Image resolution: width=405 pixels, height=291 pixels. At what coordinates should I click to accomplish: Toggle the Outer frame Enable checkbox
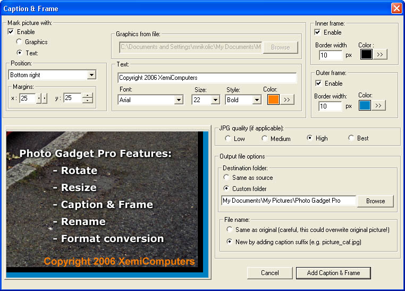[x=318, y=83]
